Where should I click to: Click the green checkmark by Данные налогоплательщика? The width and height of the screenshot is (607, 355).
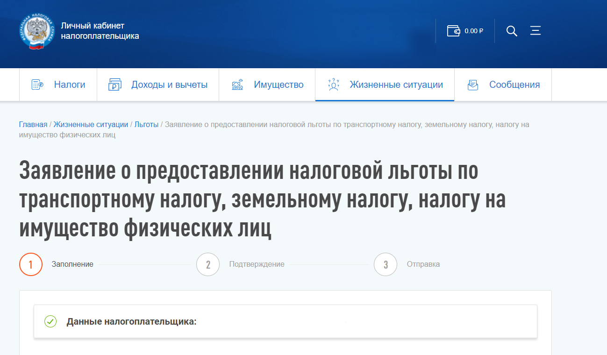(50, 321)
